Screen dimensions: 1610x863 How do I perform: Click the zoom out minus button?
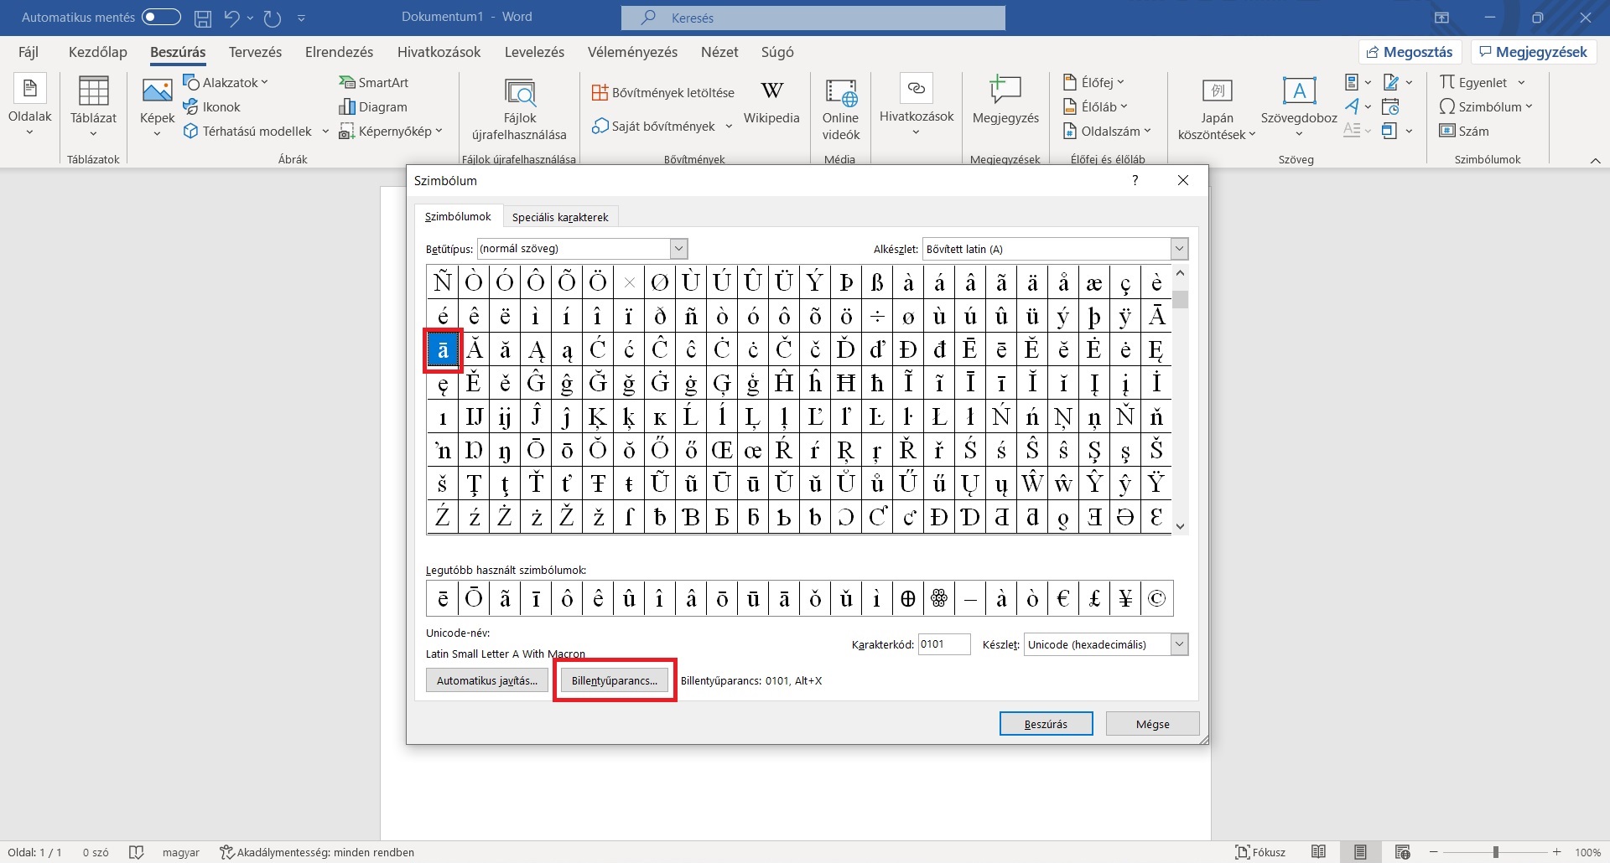[1433, 852]
